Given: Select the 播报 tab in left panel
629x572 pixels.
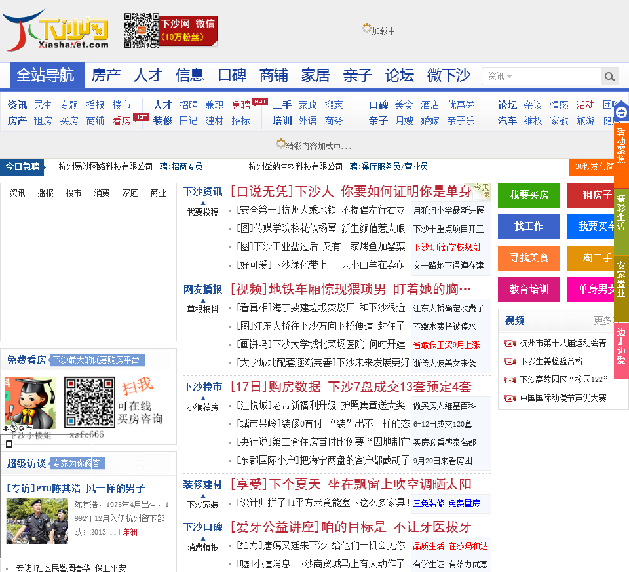Looking at the screenshot, I should (x=45, y=193).
